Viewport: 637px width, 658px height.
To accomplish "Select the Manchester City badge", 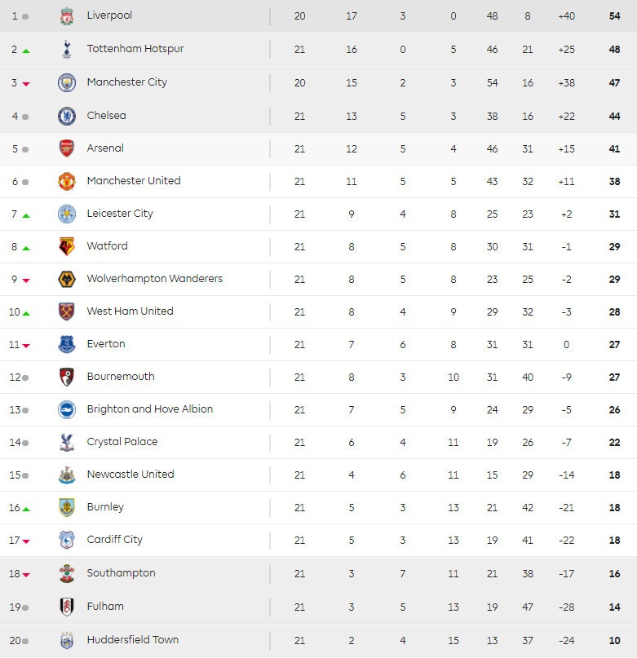I will point(67,82).
